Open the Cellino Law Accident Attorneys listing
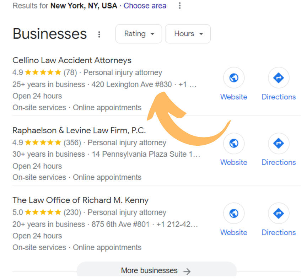This screenshot has height=280, width=307. click(72, 60)
